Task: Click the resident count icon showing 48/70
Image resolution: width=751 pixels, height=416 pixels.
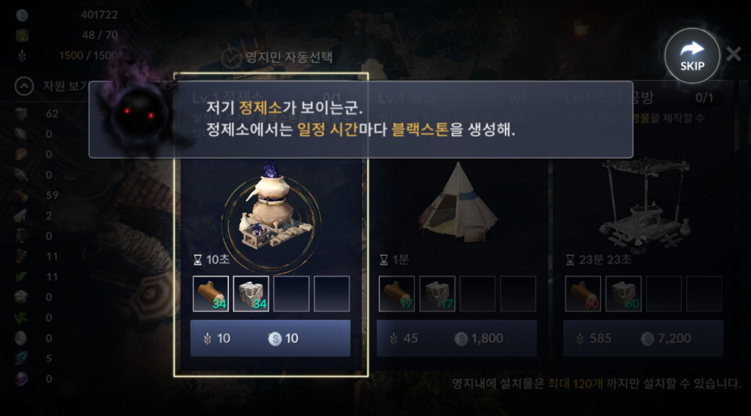Action: 22,35
